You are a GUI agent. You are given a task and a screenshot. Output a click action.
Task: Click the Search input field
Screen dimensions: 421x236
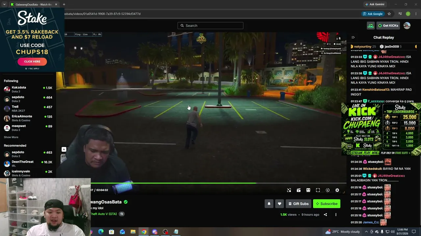tap(210, 26)
